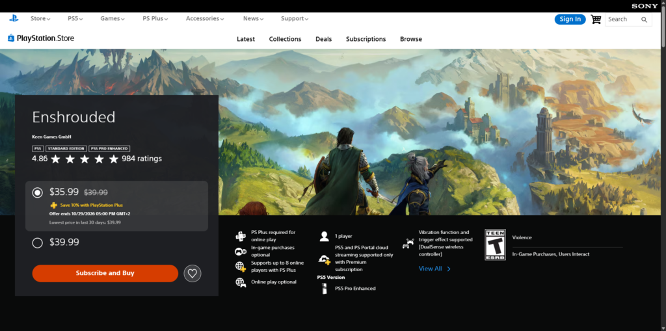Select the $39.99 regular price option
Screen dimensions: 666x331
pos(37,243)
